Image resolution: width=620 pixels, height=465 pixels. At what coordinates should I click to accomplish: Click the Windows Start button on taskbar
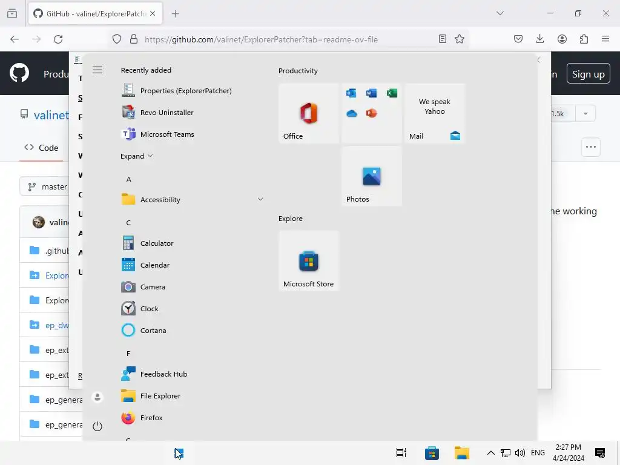point(179,453)
